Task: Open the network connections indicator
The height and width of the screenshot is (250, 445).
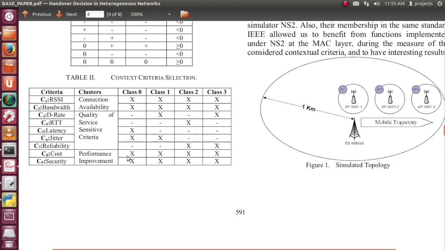Action: [x=366, y=3]
